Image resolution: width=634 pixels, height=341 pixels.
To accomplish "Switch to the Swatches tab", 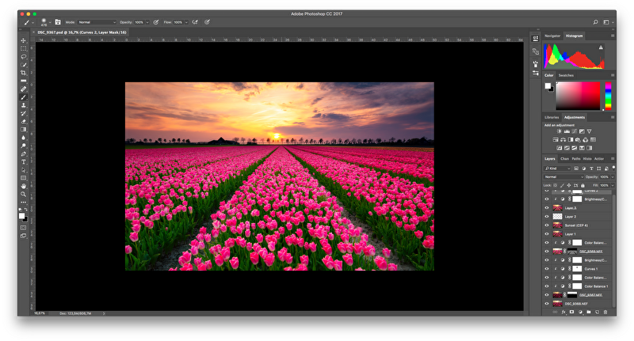I will point(566,75).
